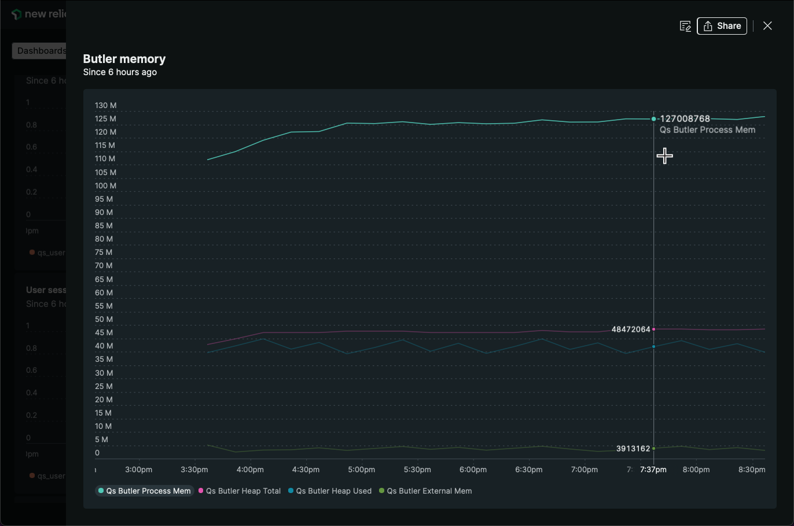Open the query editor icon beside Share
The width and height of the screenshot is (794, 526).
[685, 26]
